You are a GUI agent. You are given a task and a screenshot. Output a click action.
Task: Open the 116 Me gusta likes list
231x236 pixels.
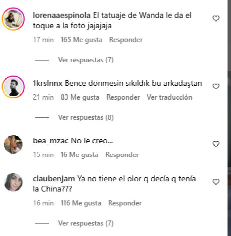[81, 203]
